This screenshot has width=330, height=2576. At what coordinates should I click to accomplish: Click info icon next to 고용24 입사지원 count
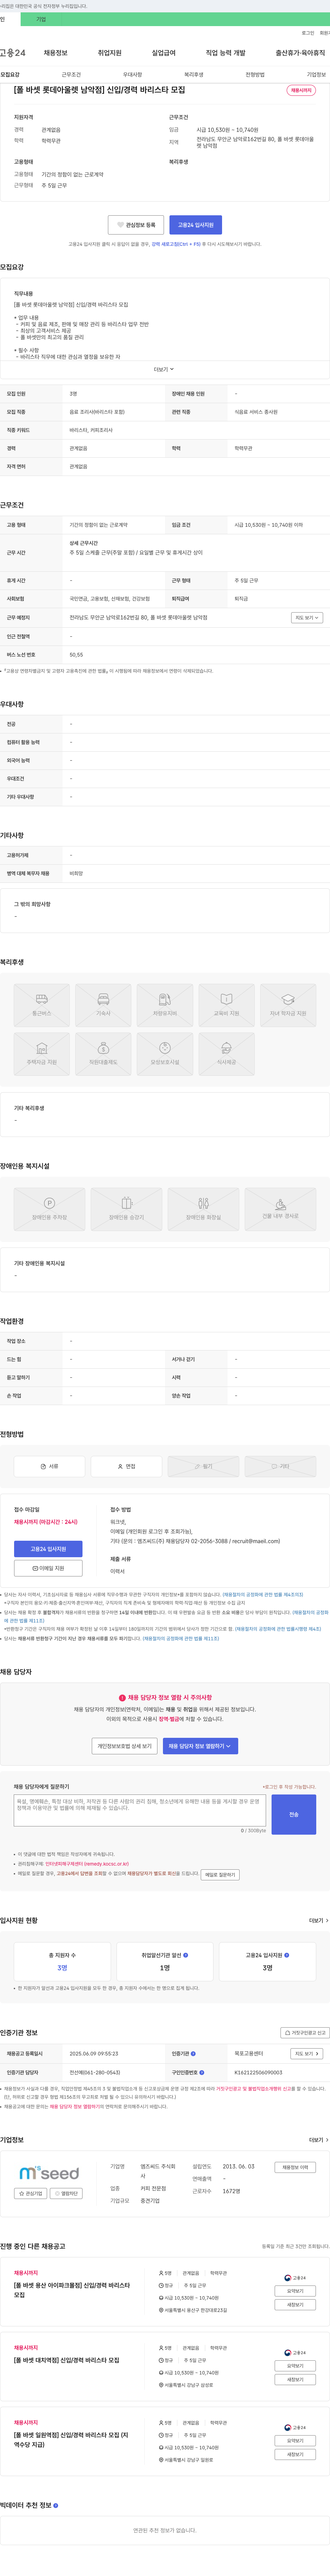coord(287,1954)
